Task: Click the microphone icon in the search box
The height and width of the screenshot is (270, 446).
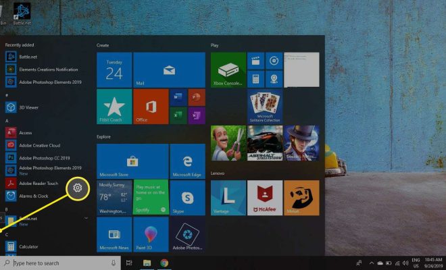Action: [114, 263]
